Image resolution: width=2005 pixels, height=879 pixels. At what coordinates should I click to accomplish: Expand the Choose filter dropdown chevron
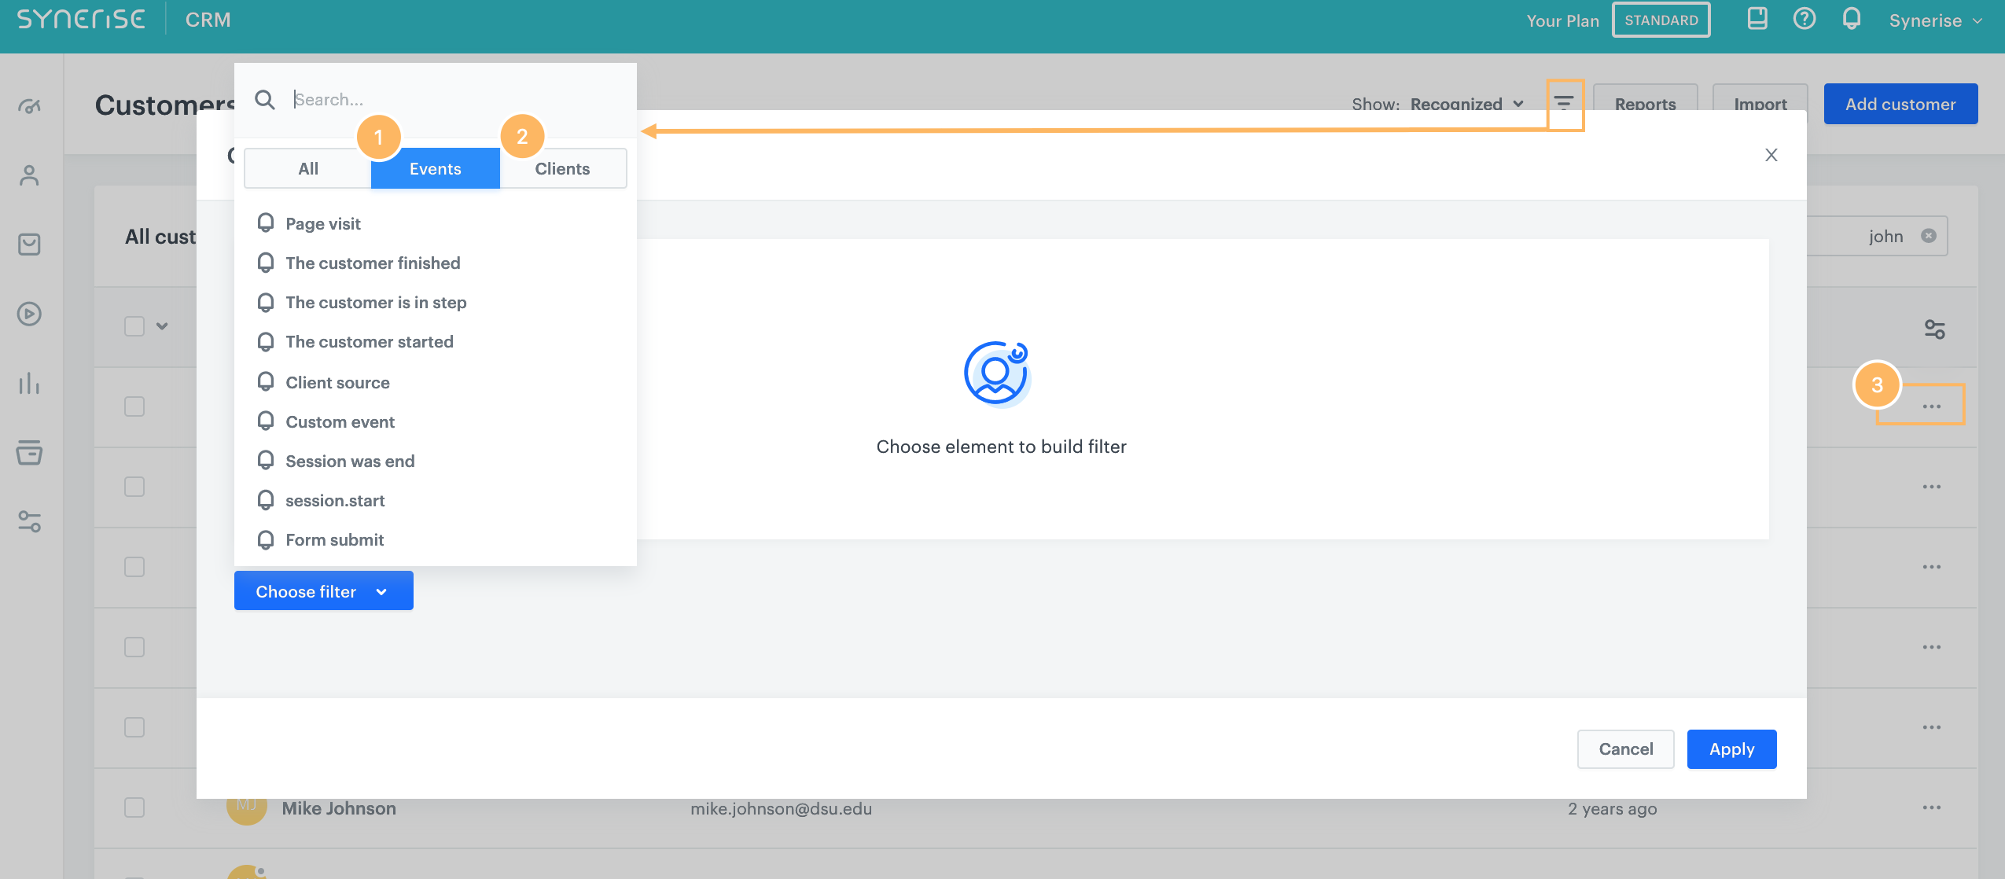coord(381,590)
